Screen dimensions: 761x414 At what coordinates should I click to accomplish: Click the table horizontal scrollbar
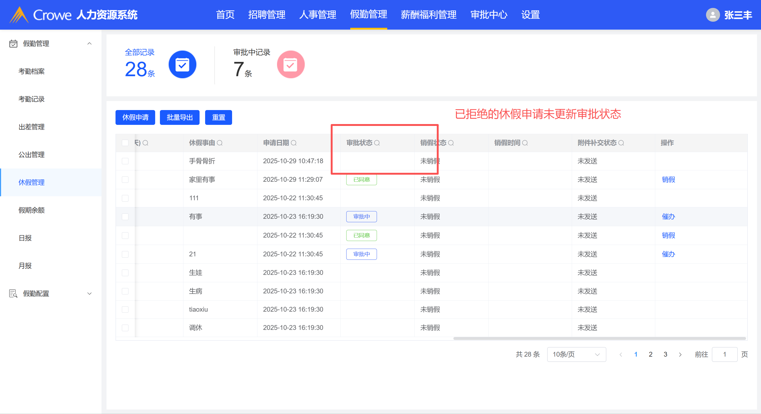[599, 338]
